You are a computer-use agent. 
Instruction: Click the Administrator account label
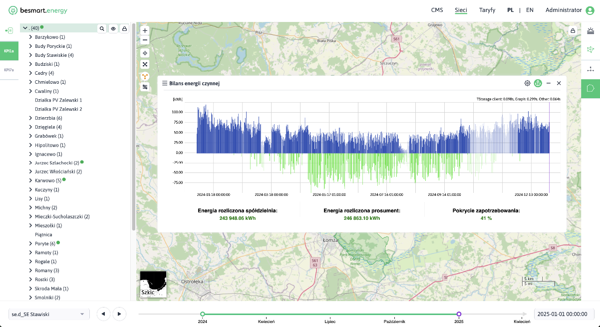coord(564,10)
